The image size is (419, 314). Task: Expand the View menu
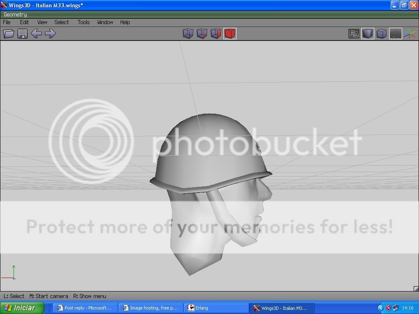pos(42,22)
